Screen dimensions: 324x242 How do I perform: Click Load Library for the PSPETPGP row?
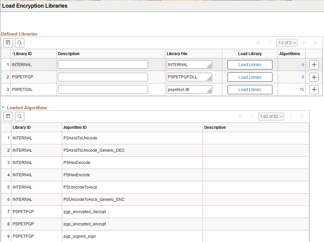pyautogui.click(x=250, y=77)
